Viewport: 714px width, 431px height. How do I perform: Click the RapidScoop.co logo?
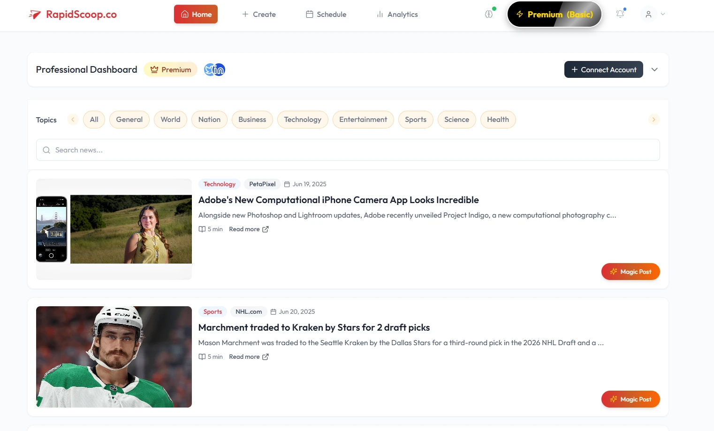click(73, 15)
